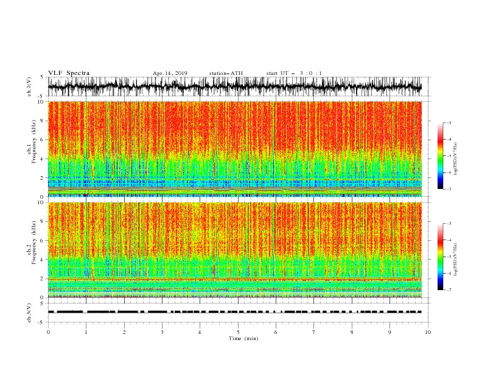
Task: Click the ch.1 Frequency (kHz) axis label
Action: click(32, 140)
